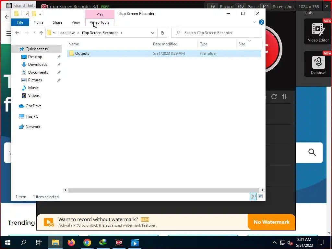Click the LocalLow breadcrumb segment
Screen dimensions: 332x249
66,33
